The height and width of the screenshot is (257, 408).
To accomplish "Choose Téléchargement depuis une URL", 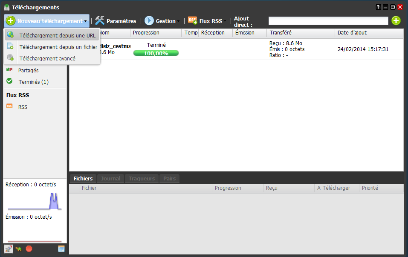I will coord(52,35).
